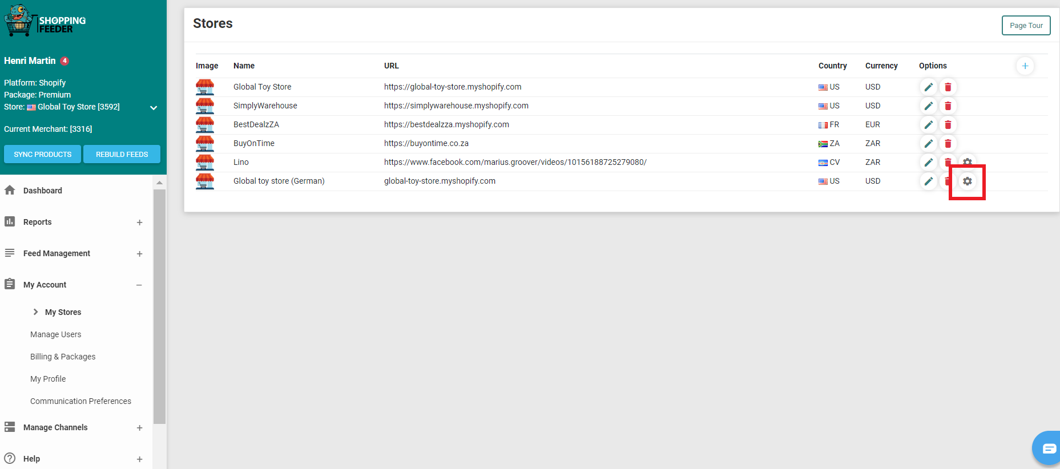
Task: Click the Name column header
Action: coord(244,66)
